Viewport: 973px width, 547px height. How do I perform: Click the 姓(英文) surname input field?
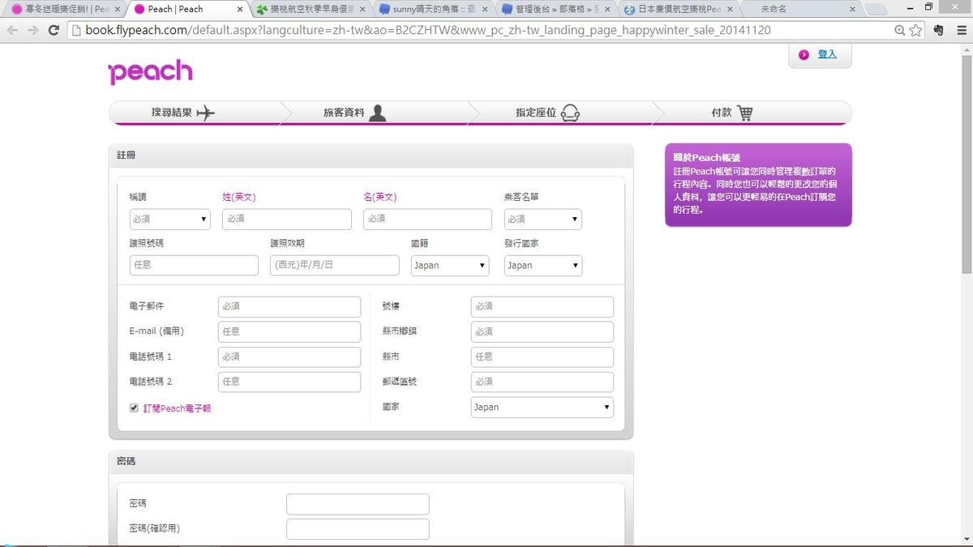click(x=286, y=219)
